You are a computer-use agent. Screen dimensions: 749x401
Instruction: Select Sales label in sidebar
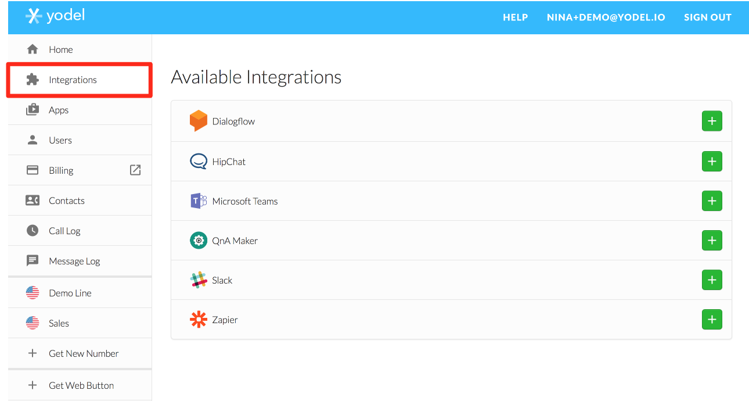[59, 323]
